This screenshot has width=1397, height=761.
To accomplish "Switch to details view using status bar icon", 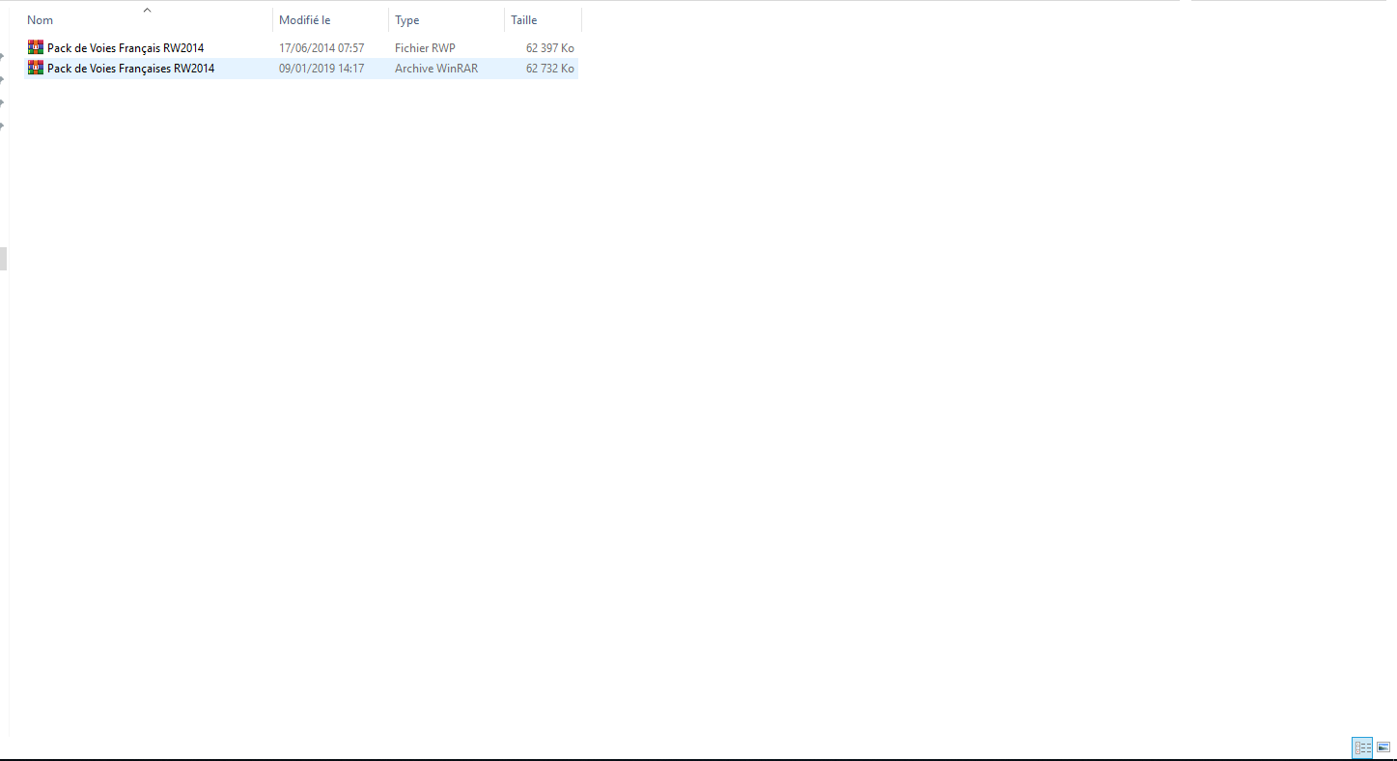I will 1363,747.
